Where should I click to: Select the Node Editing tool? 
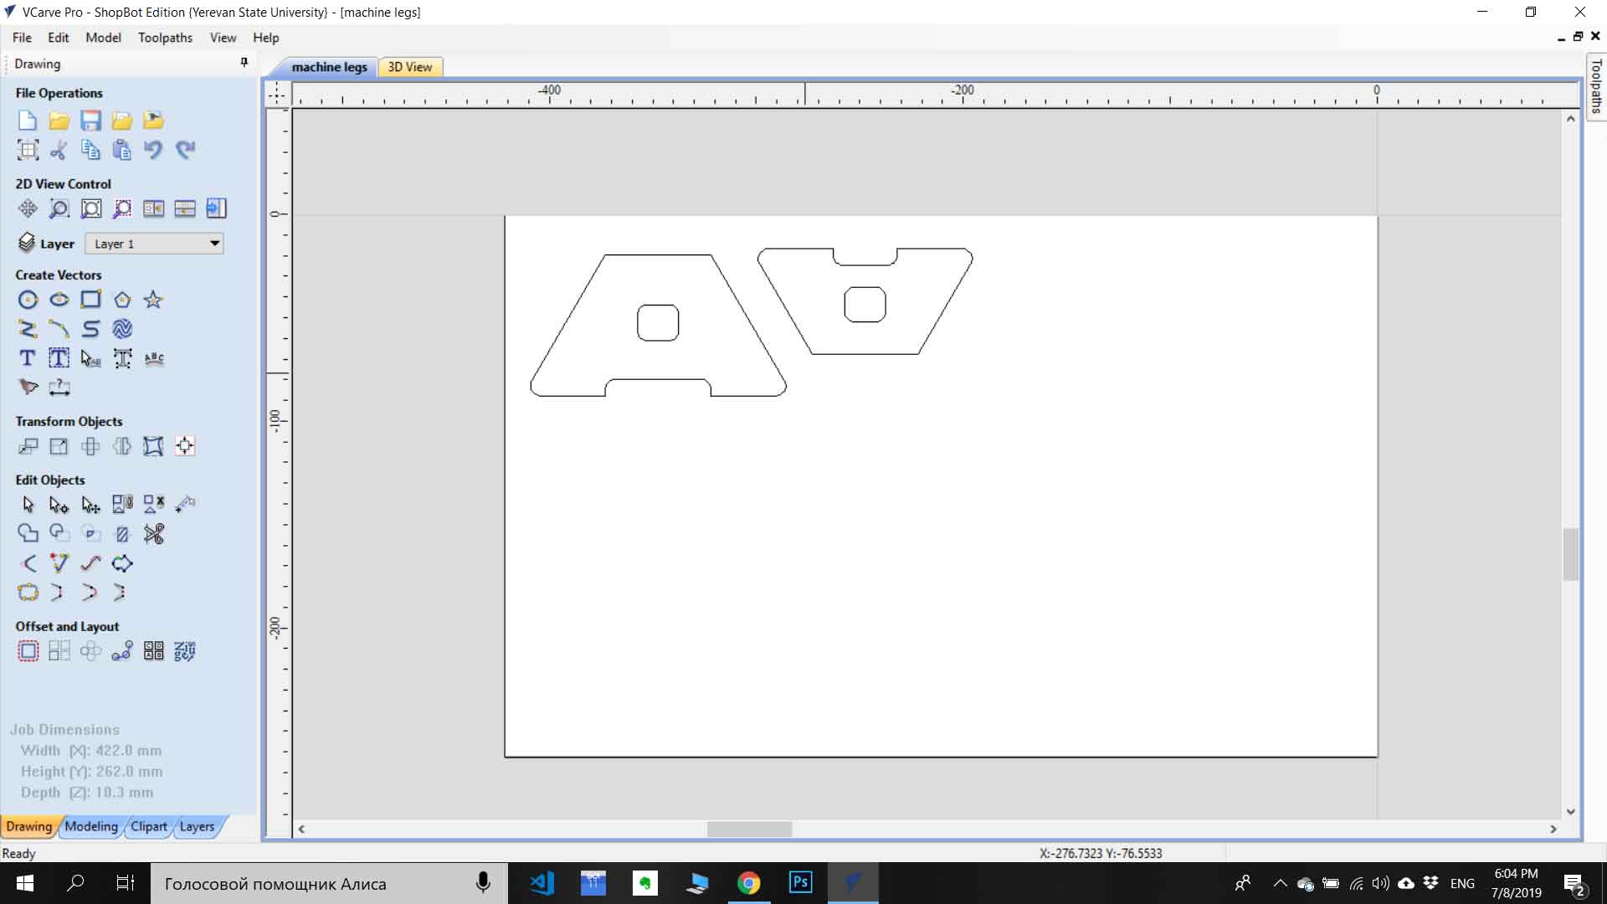click(59, 505)
